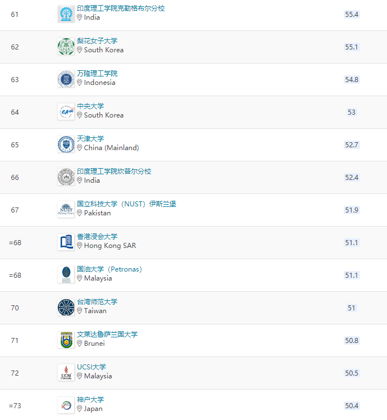Click the Tianjin University logo
This screenshot has height=420, width=387.
(x=66, y=144)
